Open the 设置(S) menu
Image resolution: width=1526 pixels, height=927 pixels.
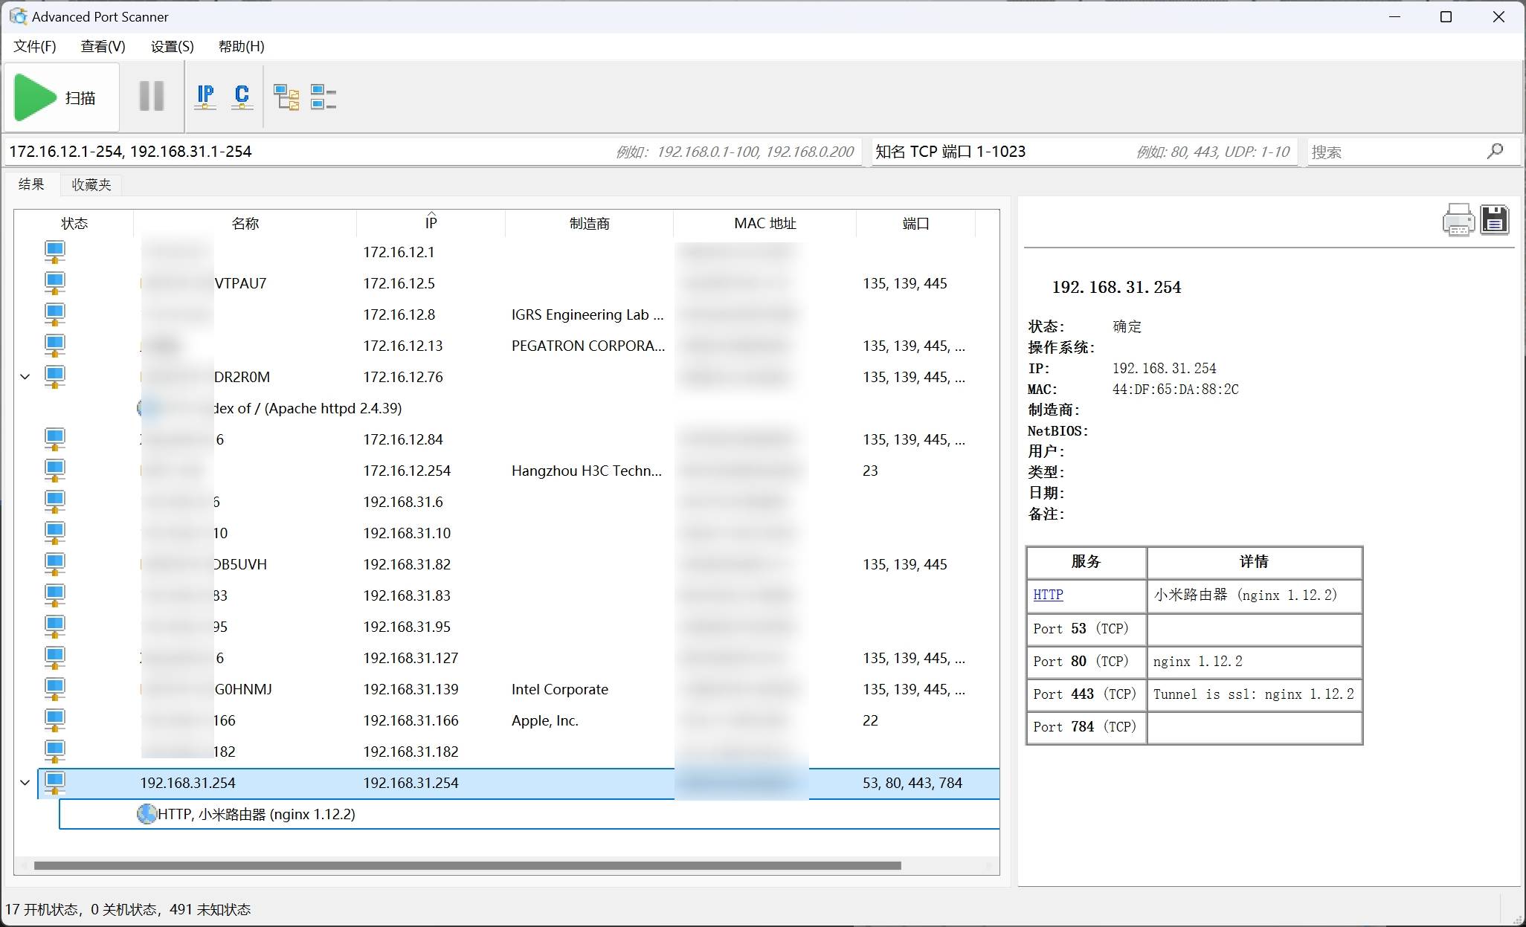[172, 47]
